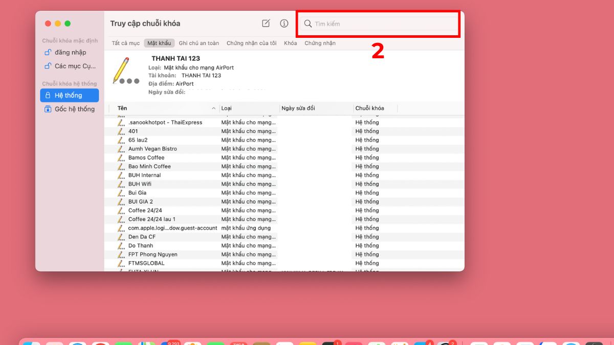Click the pencil icon beside Bui Gia

click(x=121, y=193)
